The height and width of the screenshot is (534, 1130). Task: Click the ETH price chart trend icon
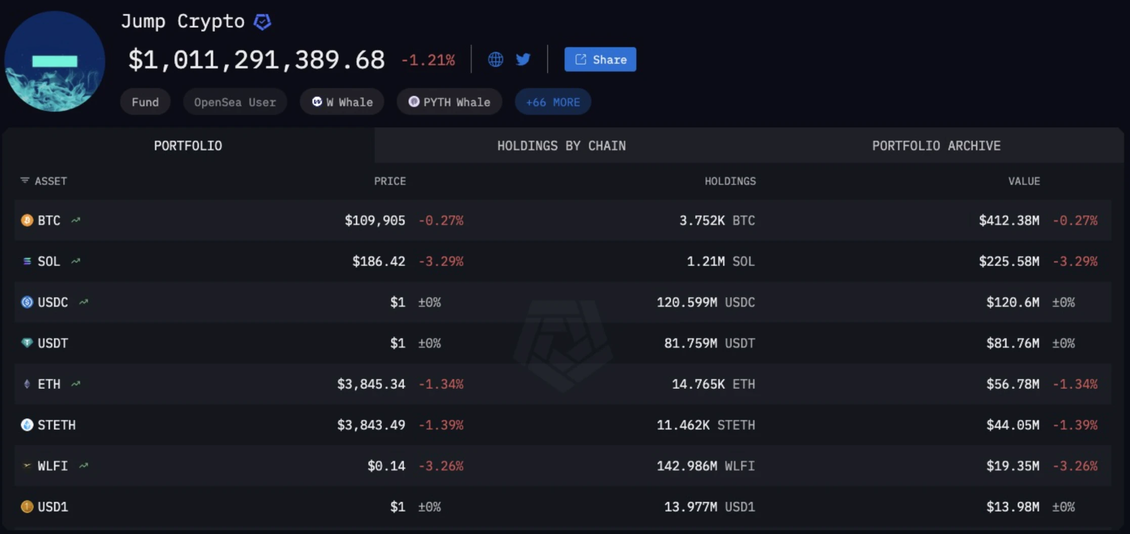tap(76, 384)
